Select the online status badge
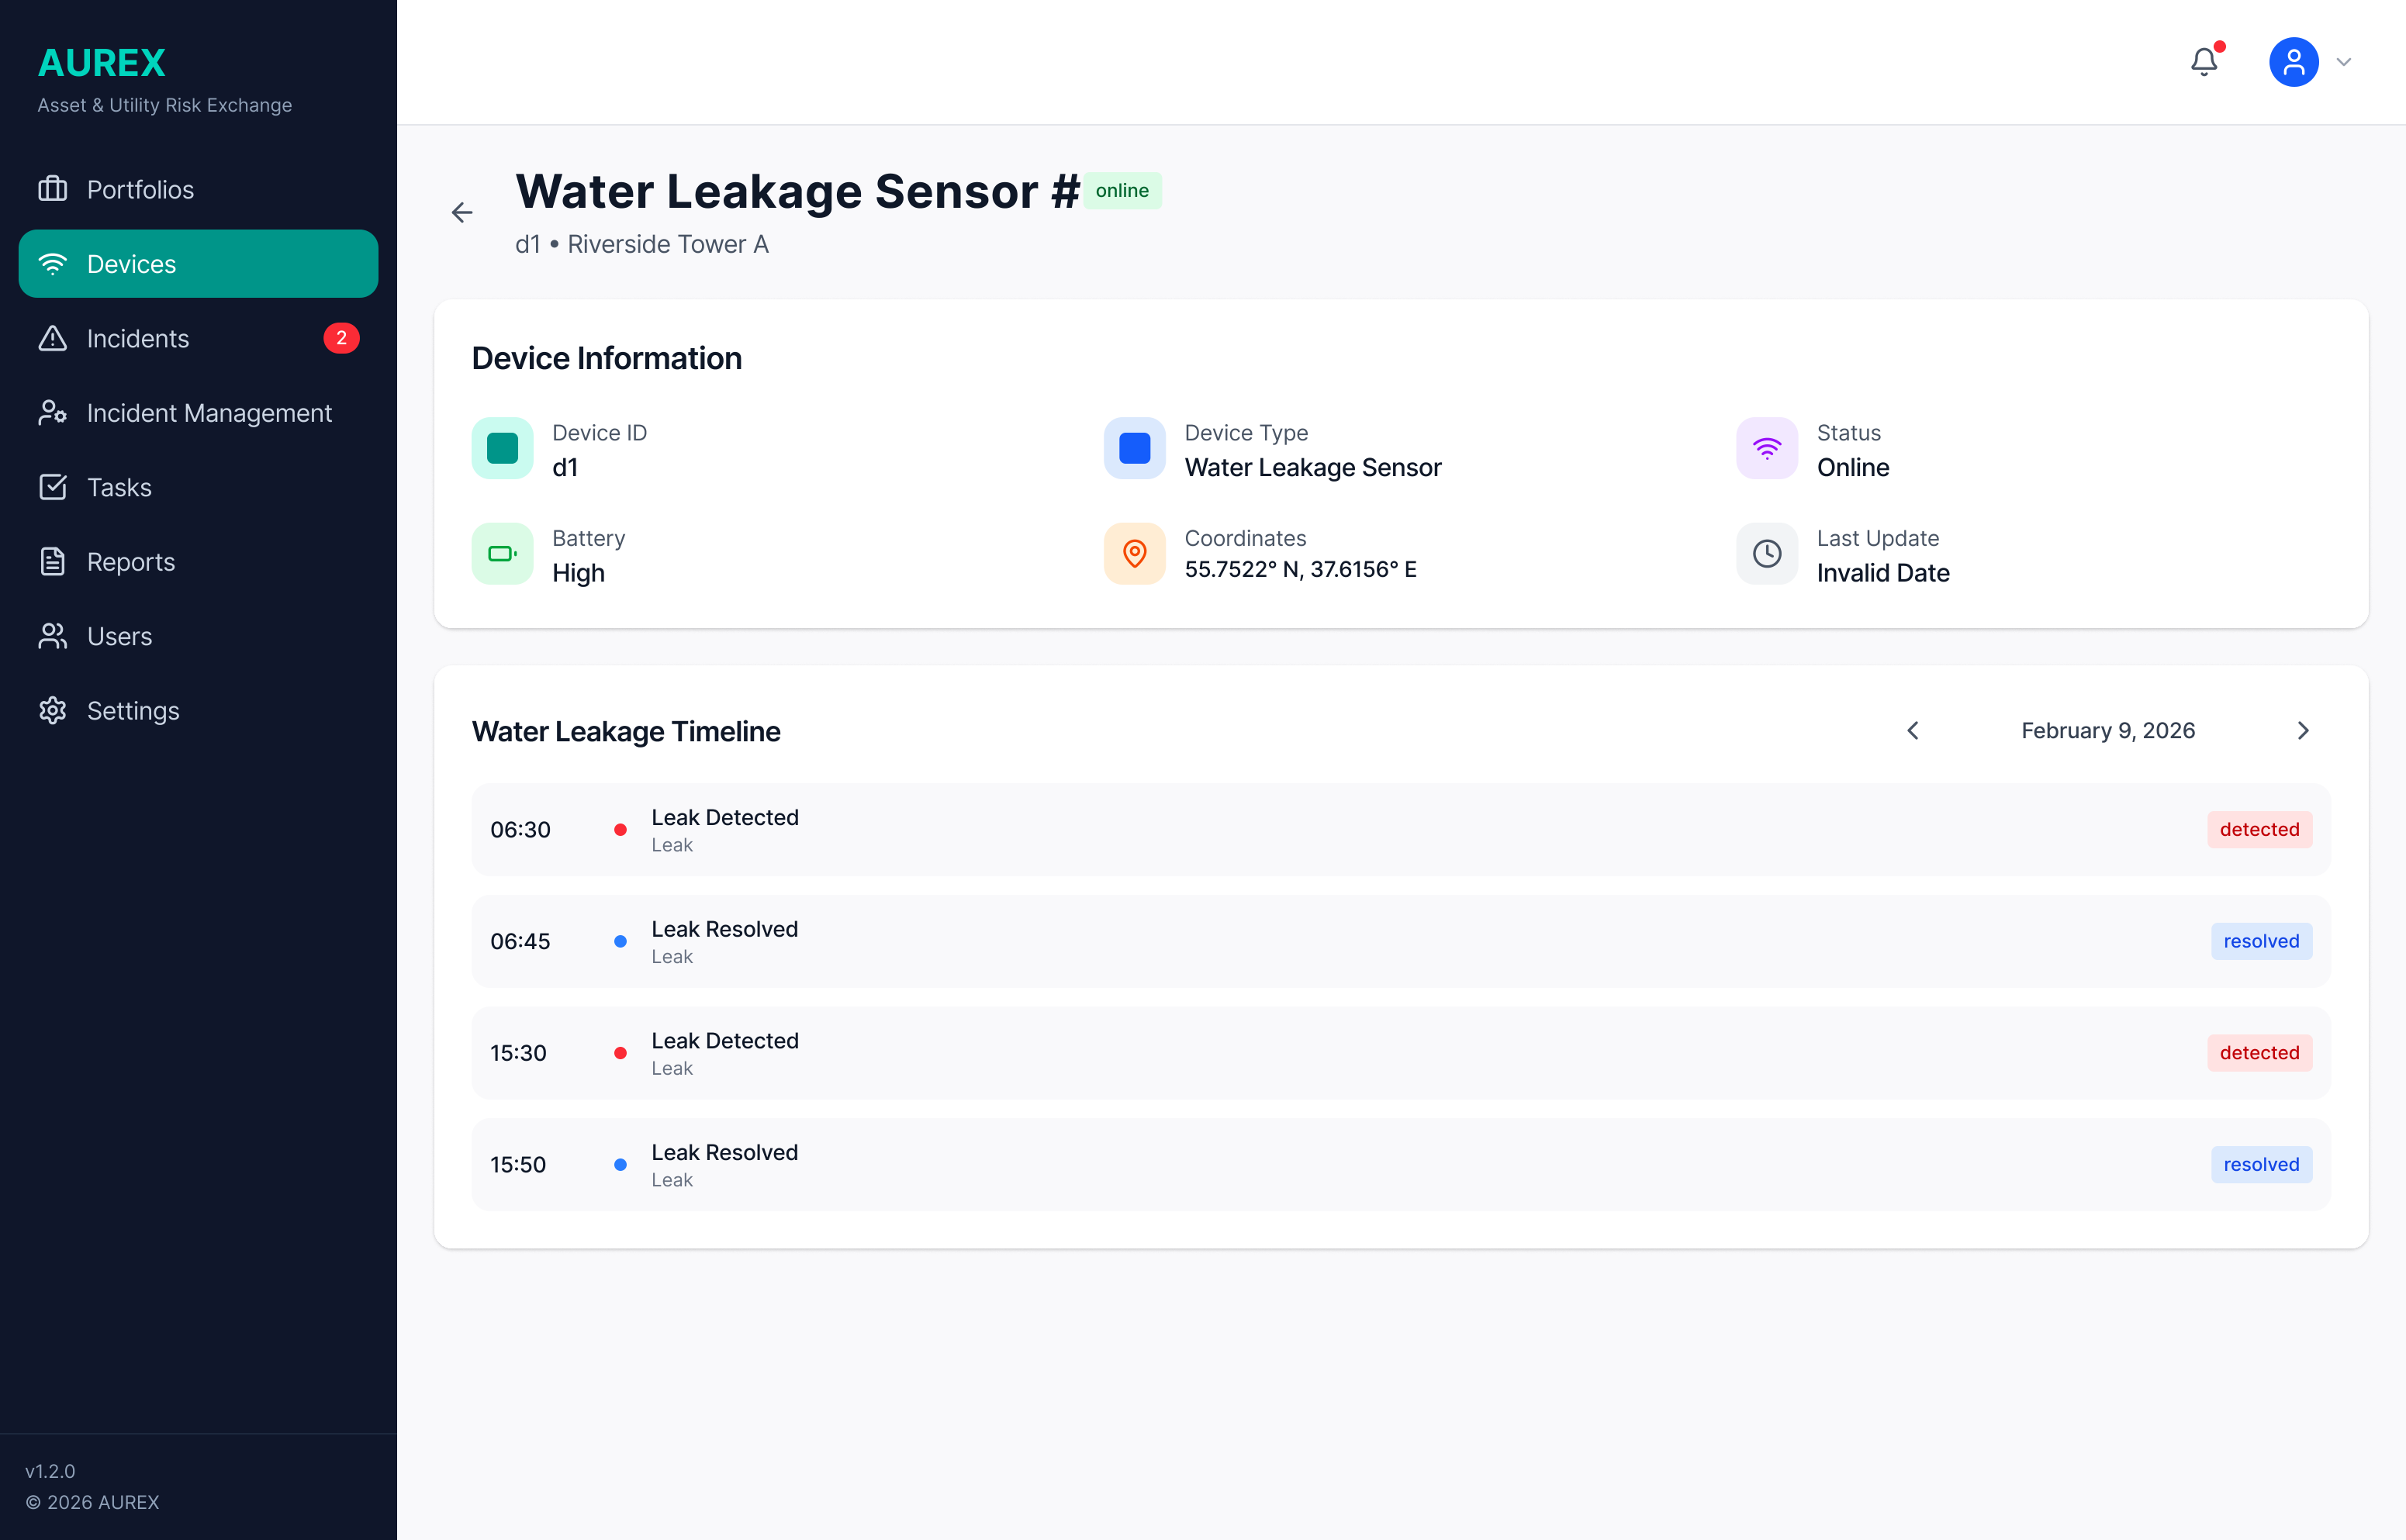The height and width of the screenshot is (1540, 2406). pos(1123,190)
